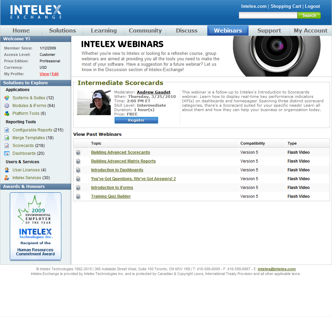This screenshot has width=332, height=317.
Task: Open the Discuss tab
Action: pos(187,30)
